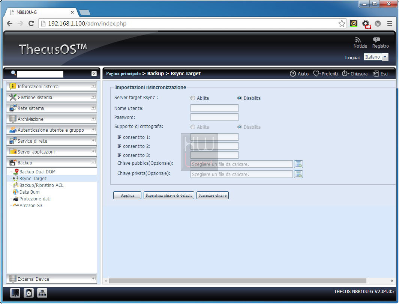The image size is (399, 304).
Task: Click Scaricare chiave button
Action: click(213, 195)
